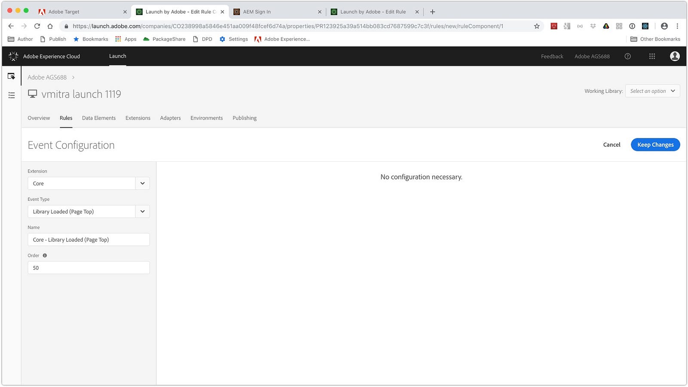Viewport: 688px width, 387px height.
Task: Open the DPD bookmark
Action: click(x=203, y=39)
